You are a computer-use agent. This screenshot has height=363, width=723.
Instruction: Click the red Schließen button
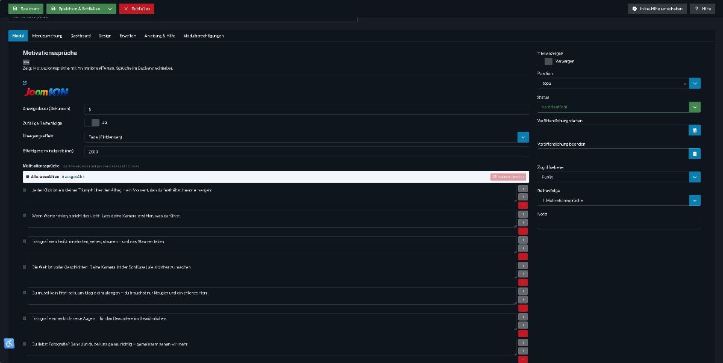(x=137, y=9)
